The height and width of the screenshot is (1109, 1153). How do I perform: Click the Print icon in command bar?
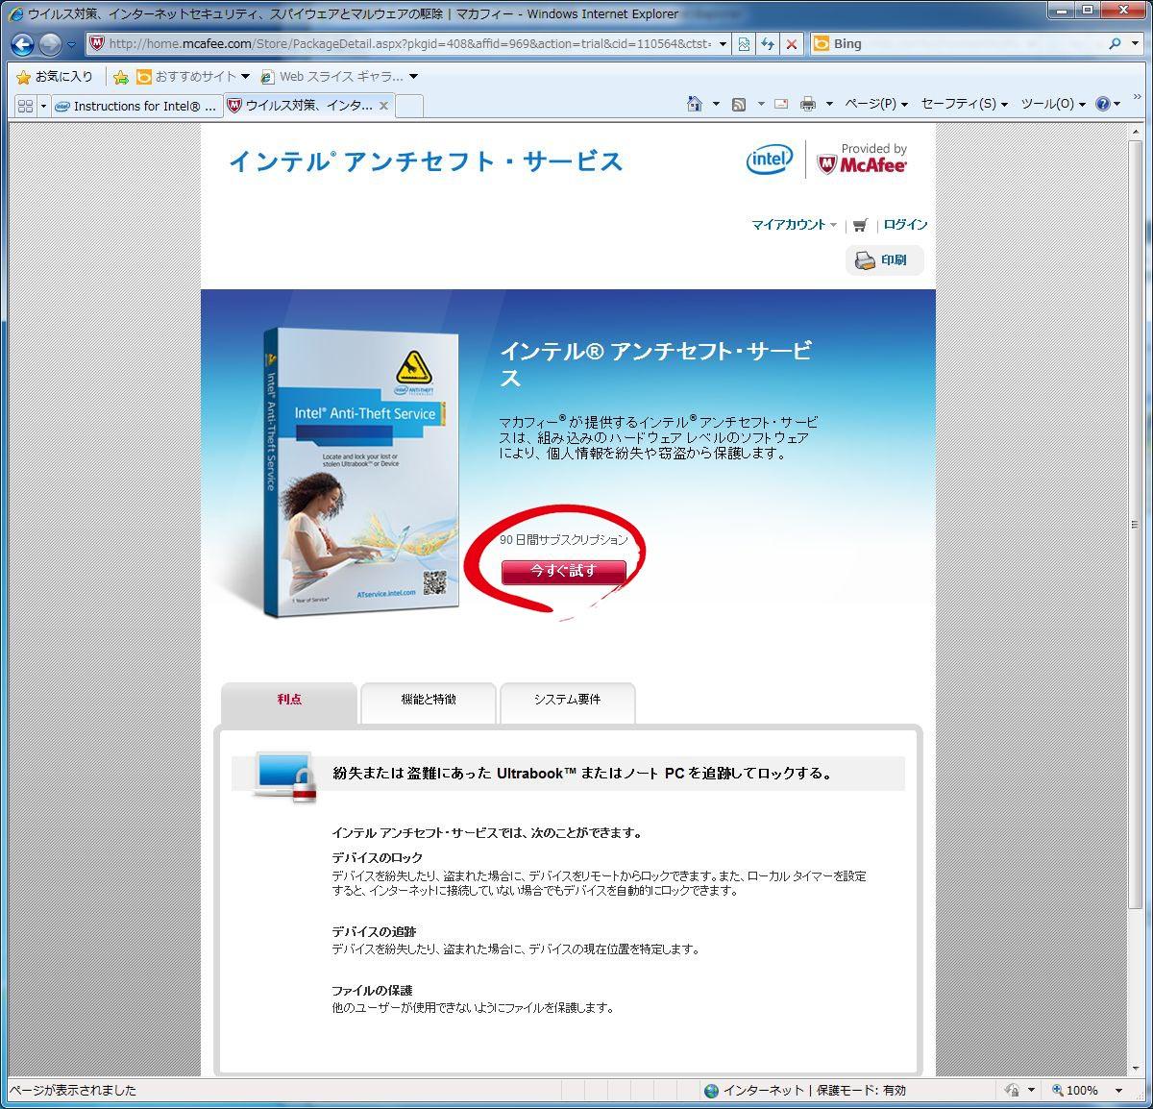[808, 104]
